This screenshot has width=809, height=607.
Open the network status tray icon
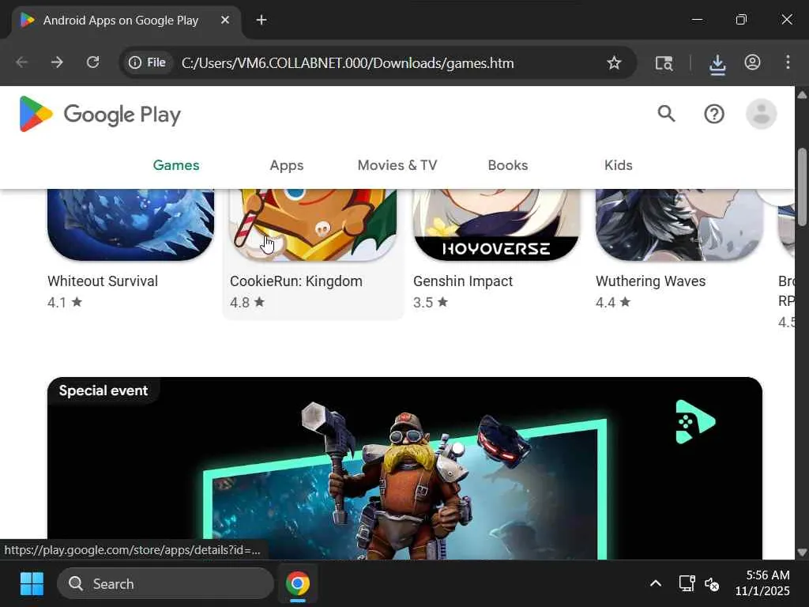687,584
